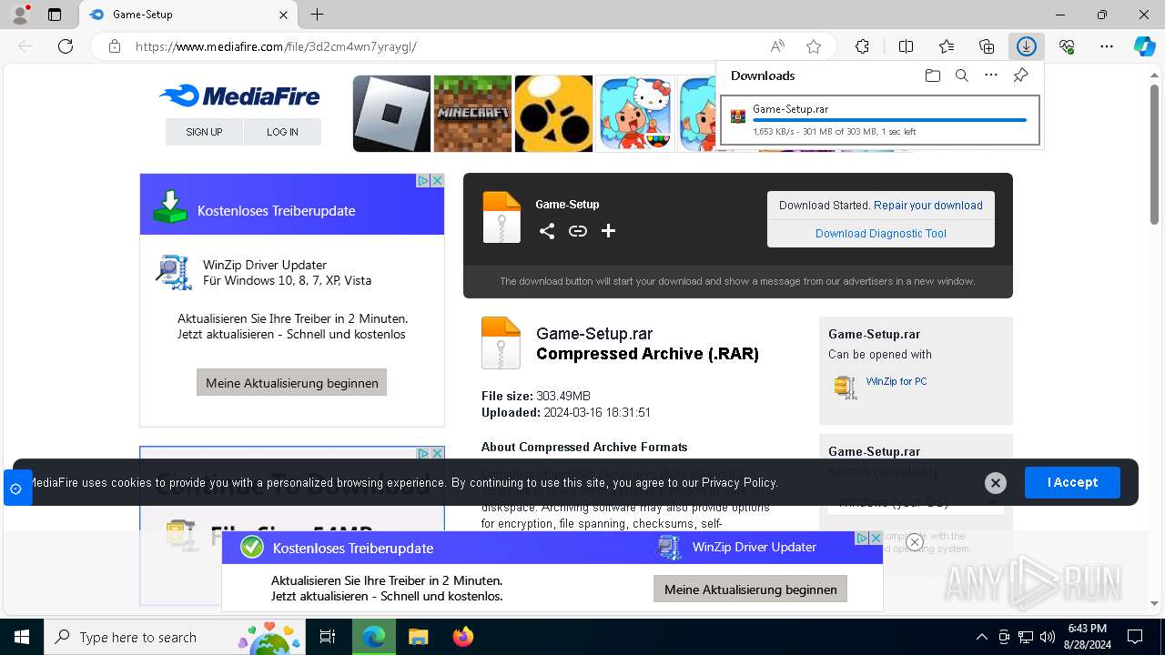Pin the Downloads panel
Viewport: 1165px width, 655px height.
(1020, 76)
